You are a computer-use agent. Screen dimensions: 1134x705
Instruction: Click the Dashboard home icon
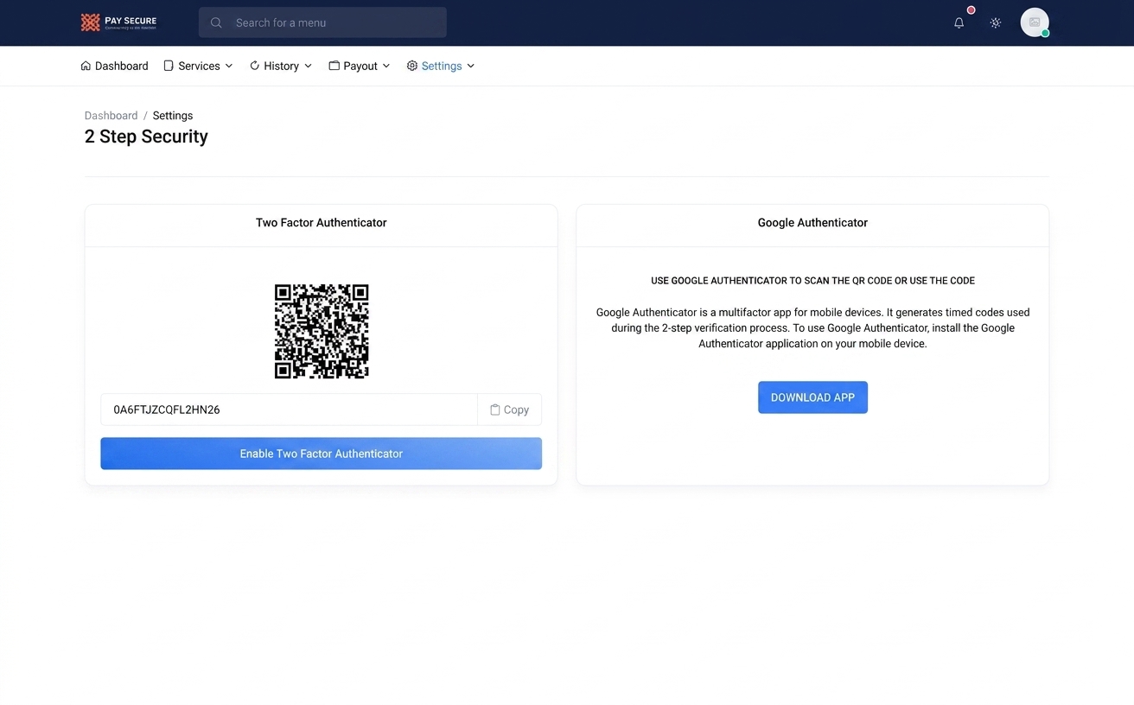(x=86, y=66)
